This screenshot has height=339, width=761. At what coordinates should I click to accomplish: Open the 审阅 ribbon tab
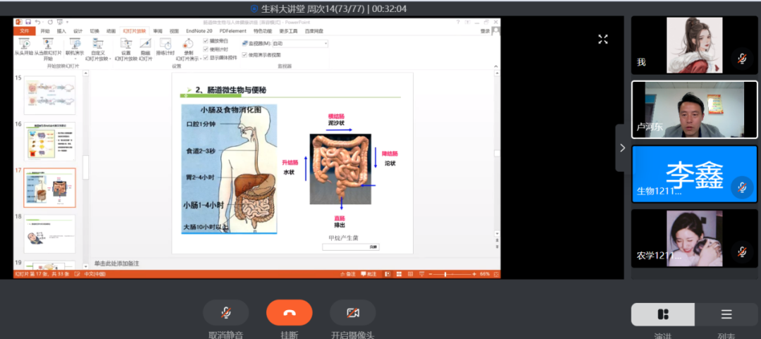pos(157,31)
